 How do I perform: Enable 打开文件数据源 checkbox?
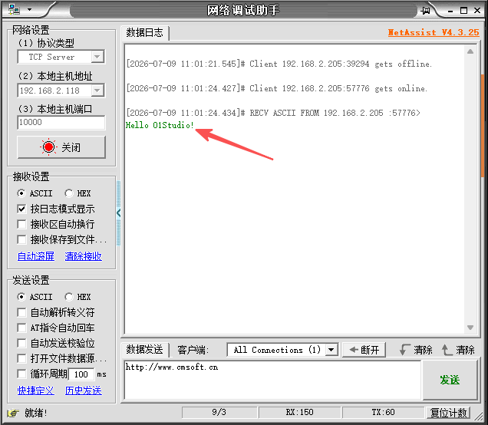pos(21,358)
